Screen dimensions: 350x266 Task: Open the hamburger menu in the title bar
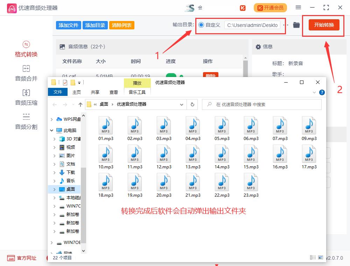tap(298, 7)
